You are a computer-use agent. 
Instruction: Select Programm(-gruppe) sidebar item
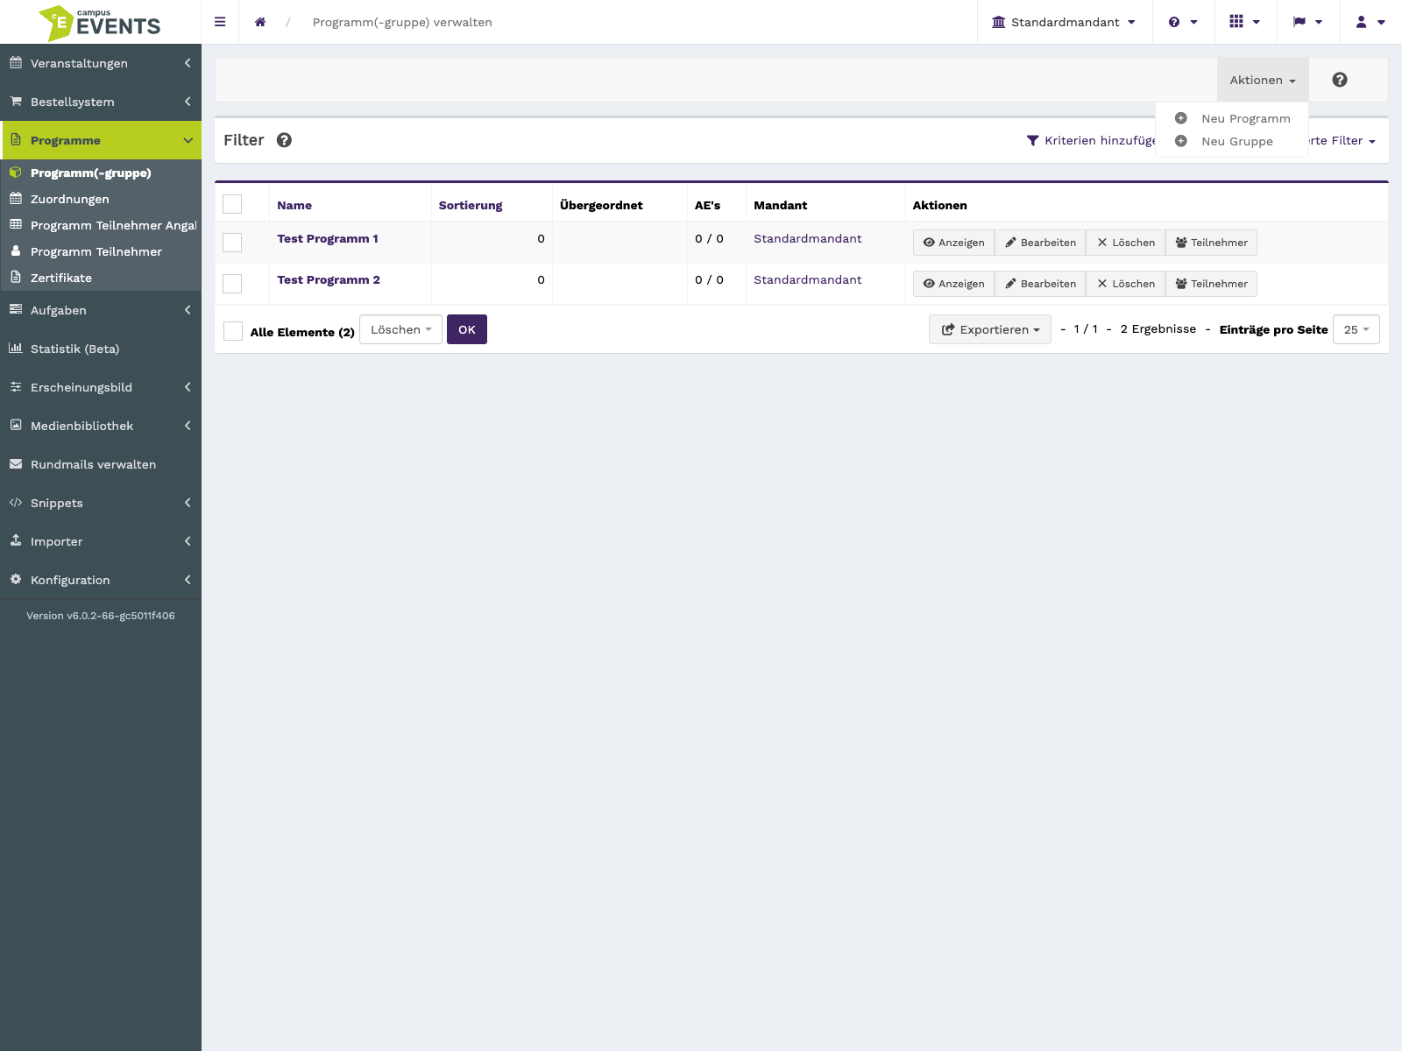101,173
